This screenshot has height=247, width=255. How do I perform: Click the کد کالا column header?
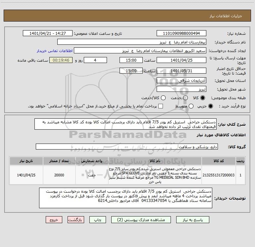click(x=219, y=161)
